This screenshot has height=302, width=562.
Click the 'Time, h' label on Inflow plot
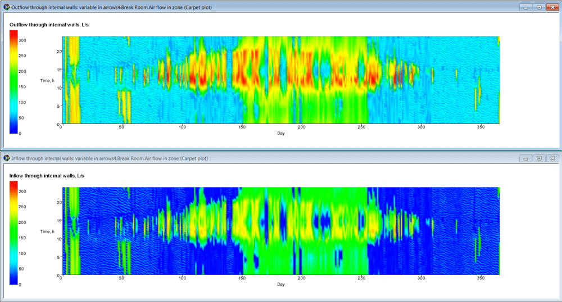[47, 231]
